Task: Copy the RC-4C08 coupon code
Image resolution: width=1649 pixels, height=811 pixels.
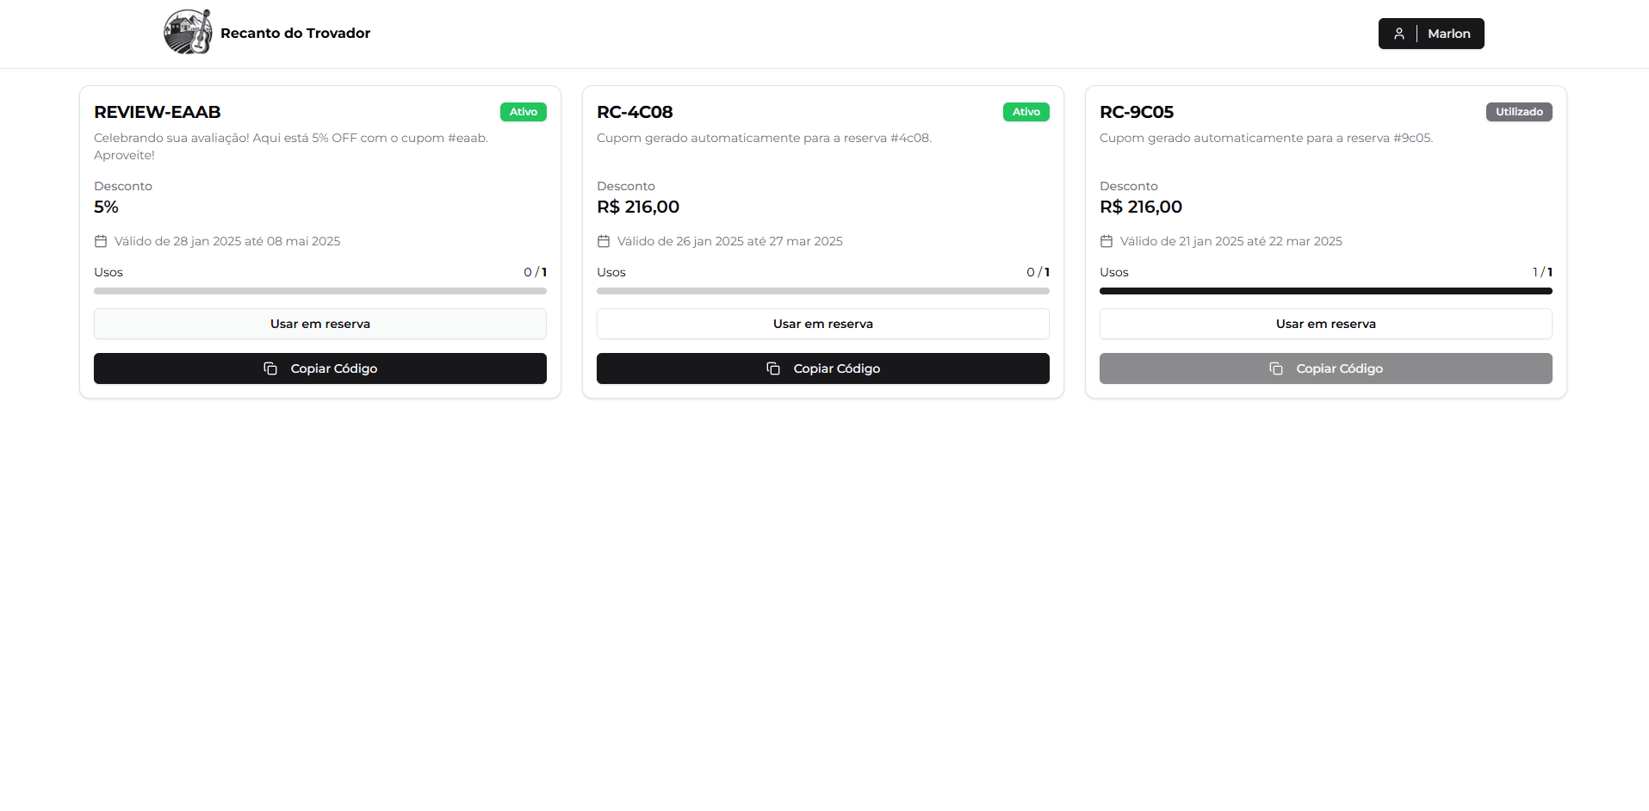Action: coord(823,368)
